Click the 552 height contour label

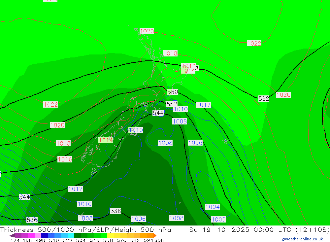pyautogui.click(x=172, y=104)
